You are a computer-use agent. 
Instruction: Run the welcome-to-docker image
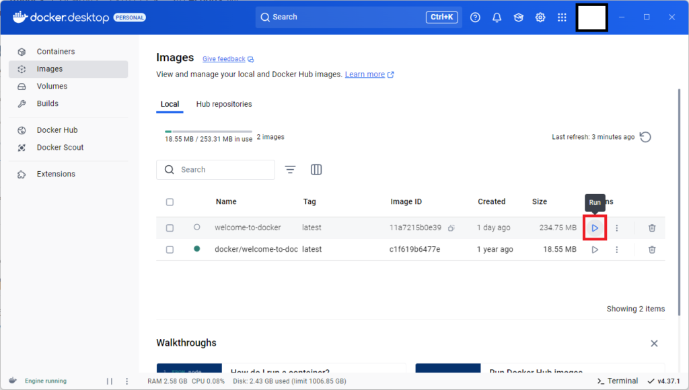pos(595,228)
